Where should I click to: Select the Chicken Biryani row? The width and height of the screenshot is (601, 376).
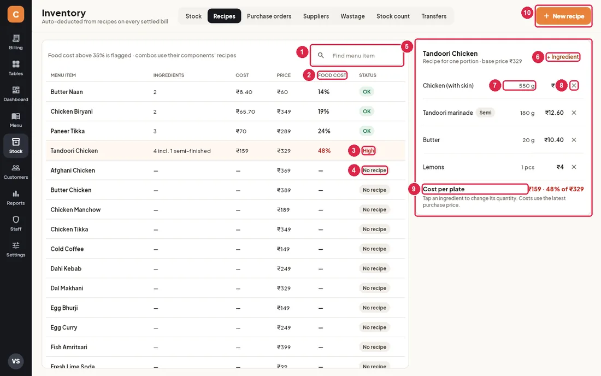click(225, 111)
